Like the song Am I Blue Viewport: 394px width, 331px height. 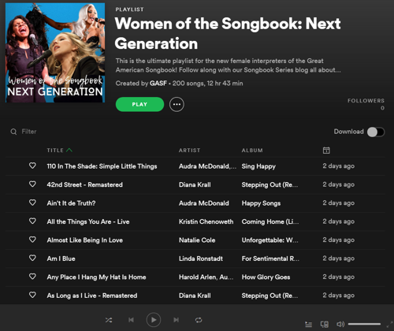(32, 258)
